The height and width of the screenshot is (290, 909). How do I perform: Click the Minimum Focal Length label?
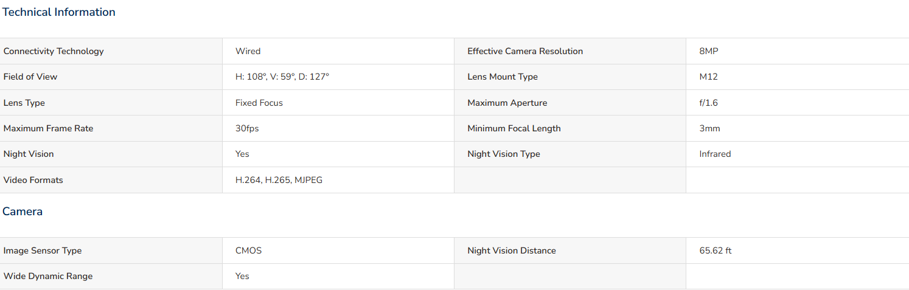514,128
